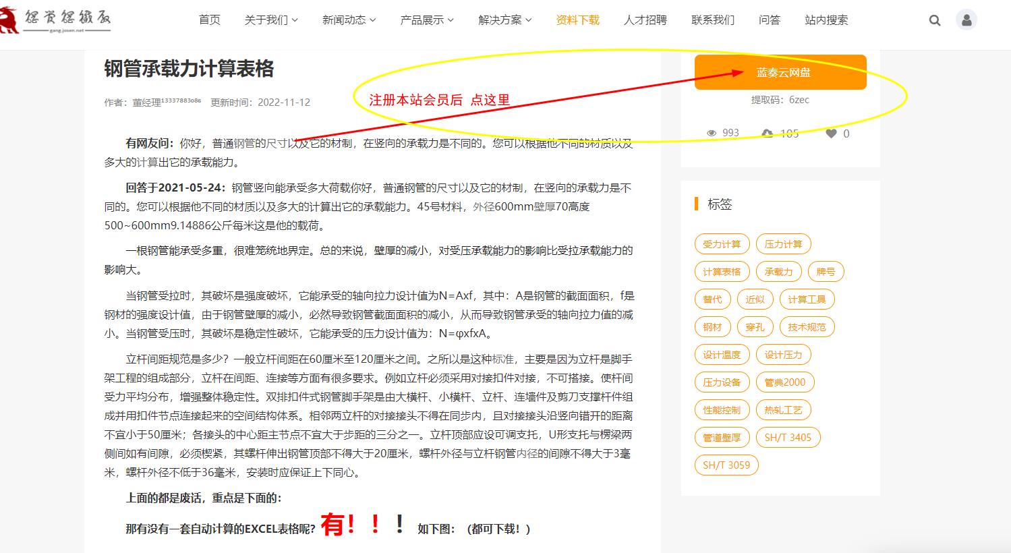This screenshot has width=1011, height=553.
Task: Select the 设计压力 tag
Action: pos(784,355)
